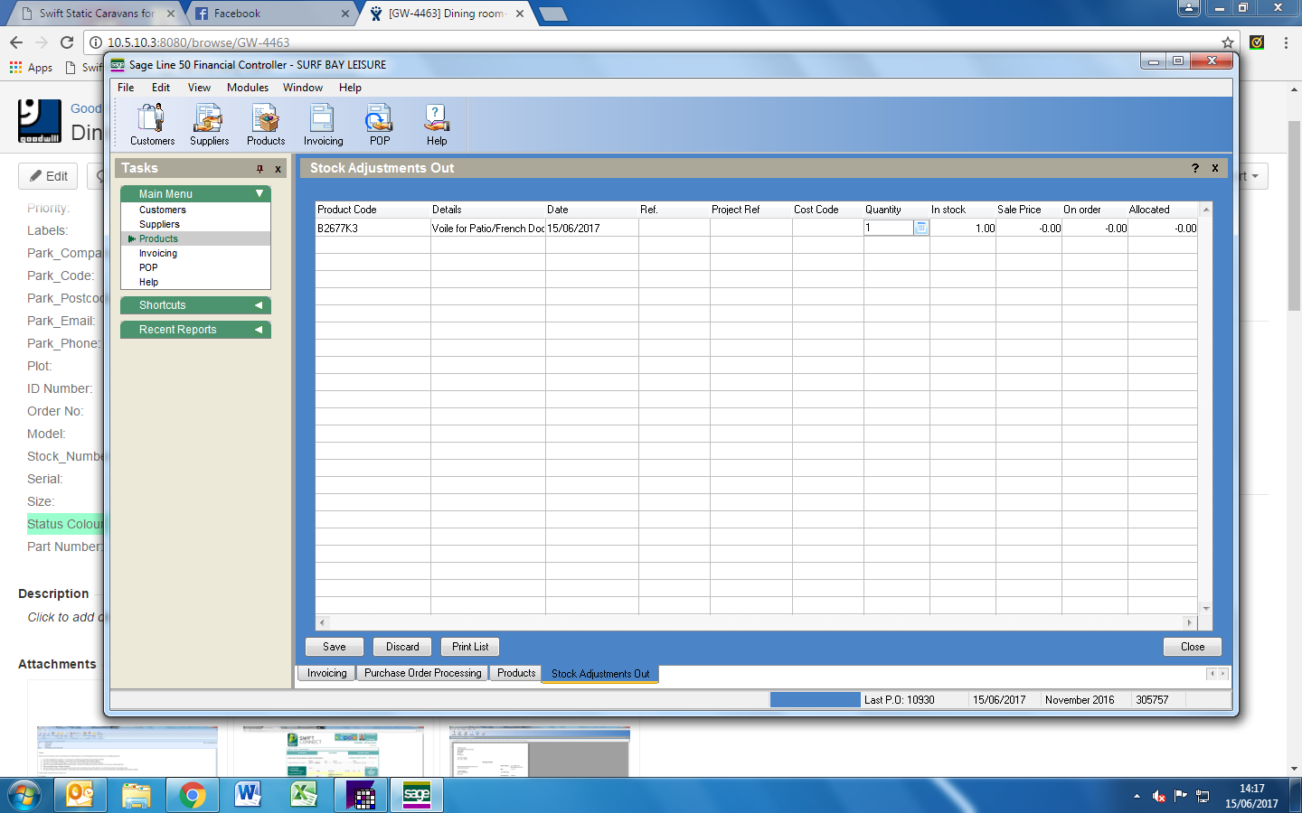Open the Invoicing toolbar icon
1302x813 pixels.
[x=323, y=124]
